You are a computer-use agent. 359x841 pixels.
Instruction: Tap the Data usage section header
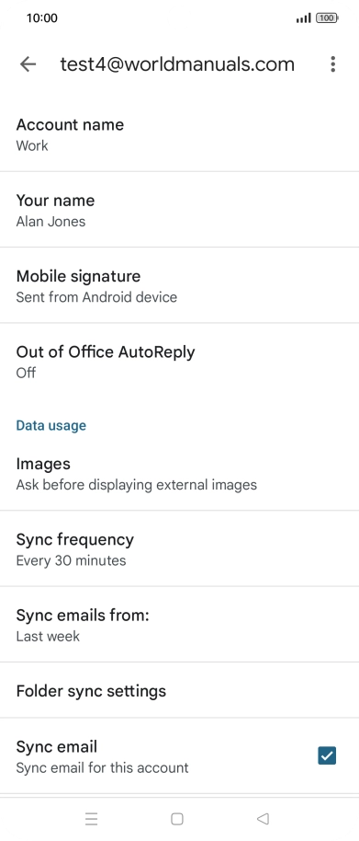tap(50, 425)
